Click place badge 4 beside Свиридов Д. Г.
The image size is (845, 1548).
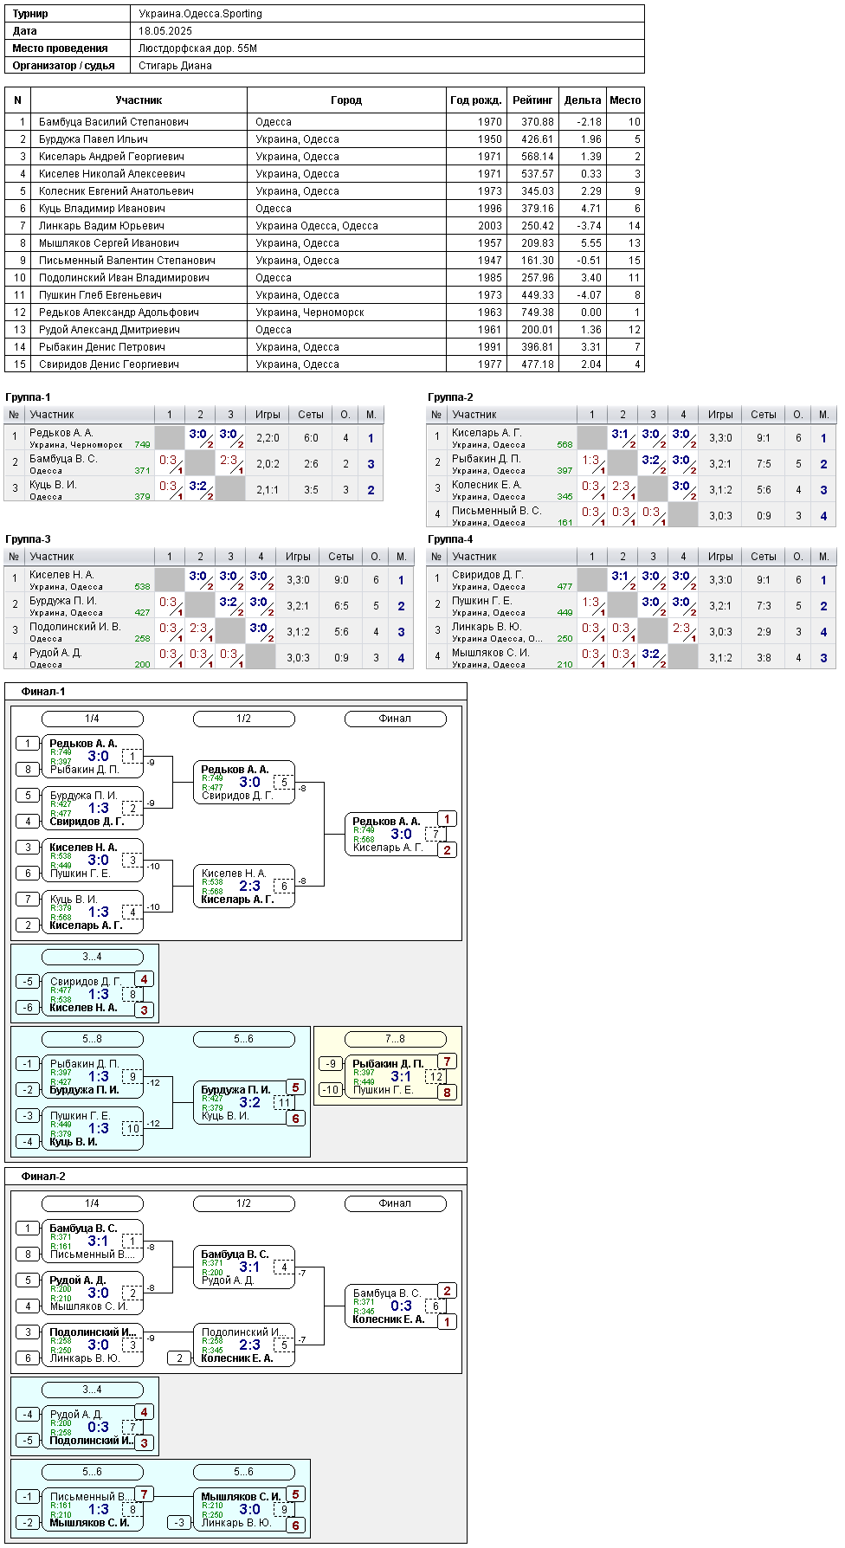coord(144,979)
